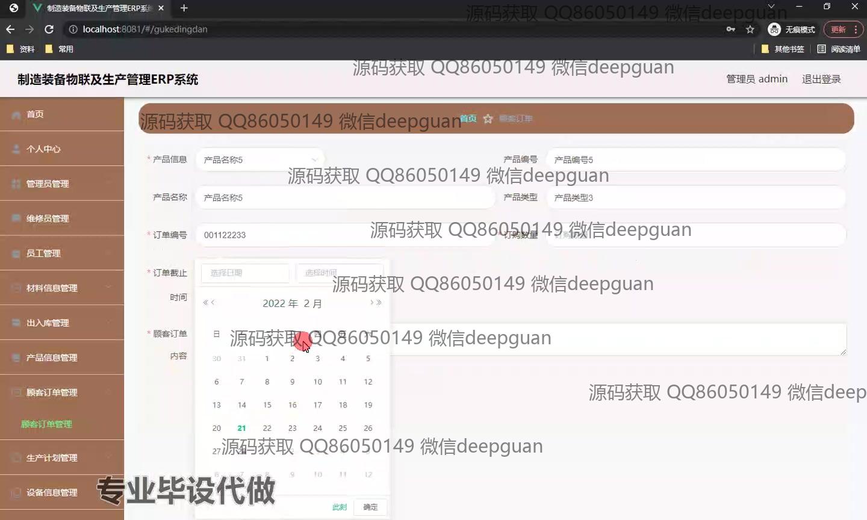The height and width of the screenshot is (520, 867).
Task: Click the 产品类型 input field
Action: coord(695,197)
